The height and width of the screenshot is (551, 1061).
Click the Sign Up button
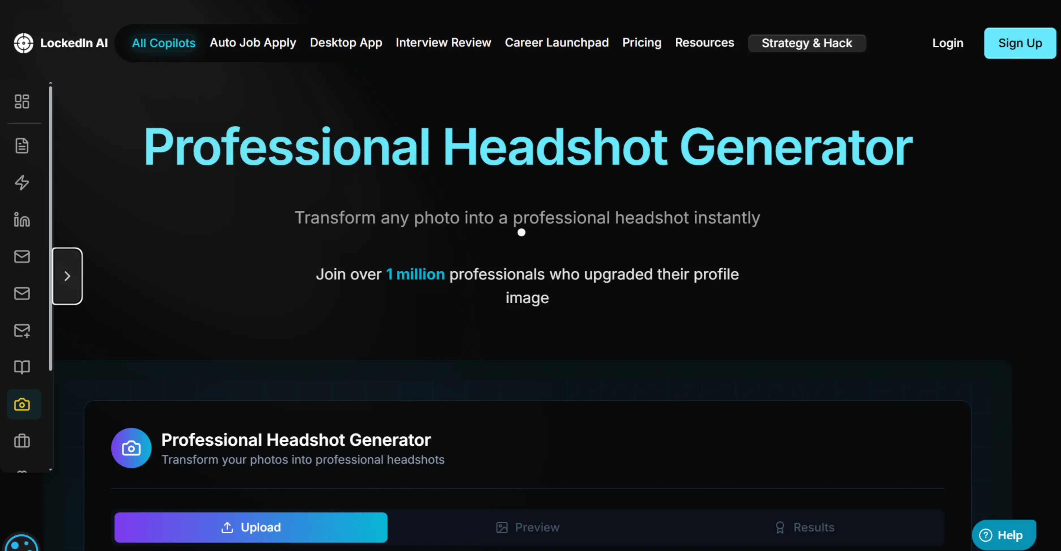(1020, 43)
